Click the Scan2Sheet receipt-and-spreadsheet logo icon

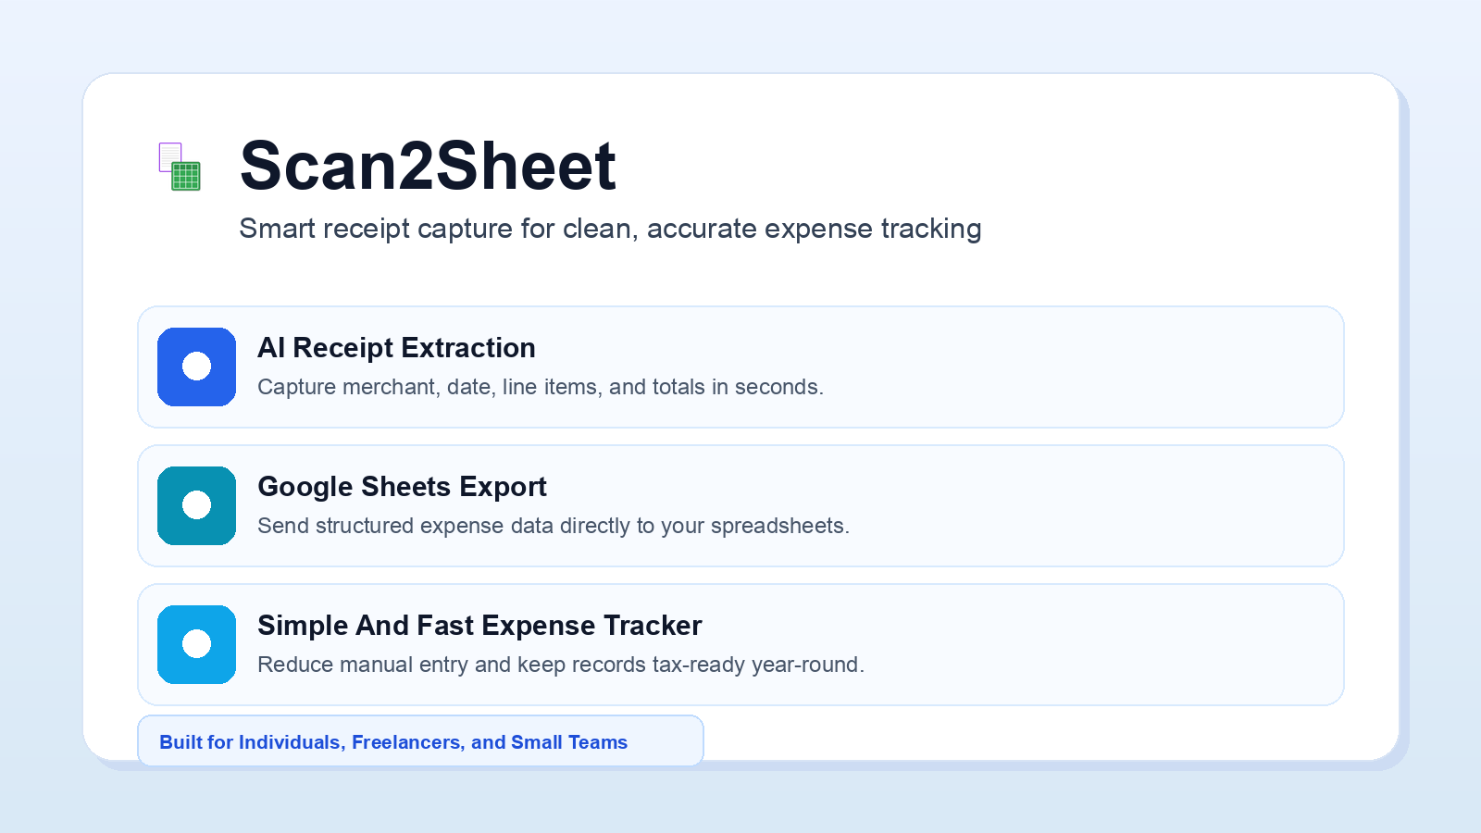click(180, 167)
